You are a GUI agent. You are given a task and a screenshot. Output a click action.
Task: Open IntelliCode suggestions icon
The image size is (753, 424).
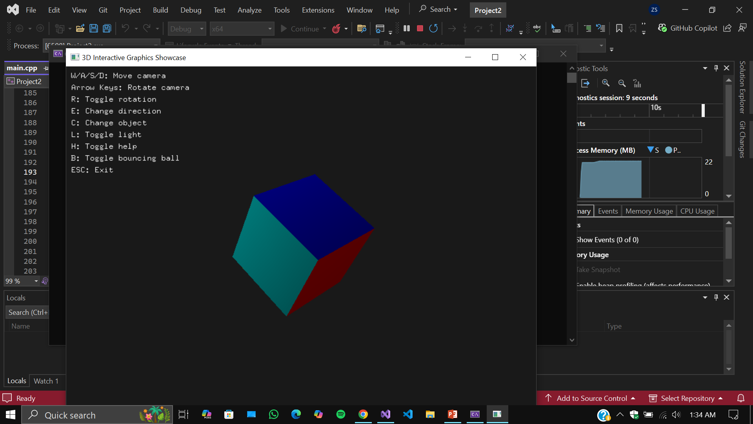[x=509, y=28]
